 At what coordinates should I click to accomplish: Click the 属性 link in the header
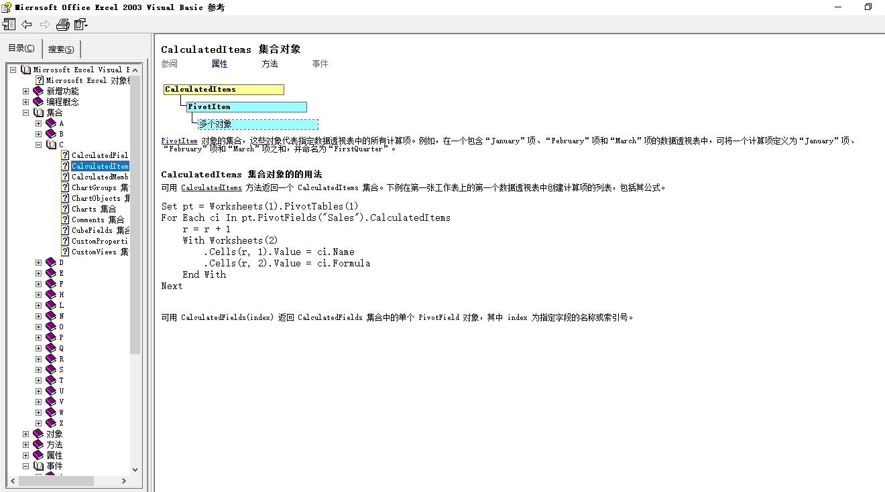click(219, 64)
